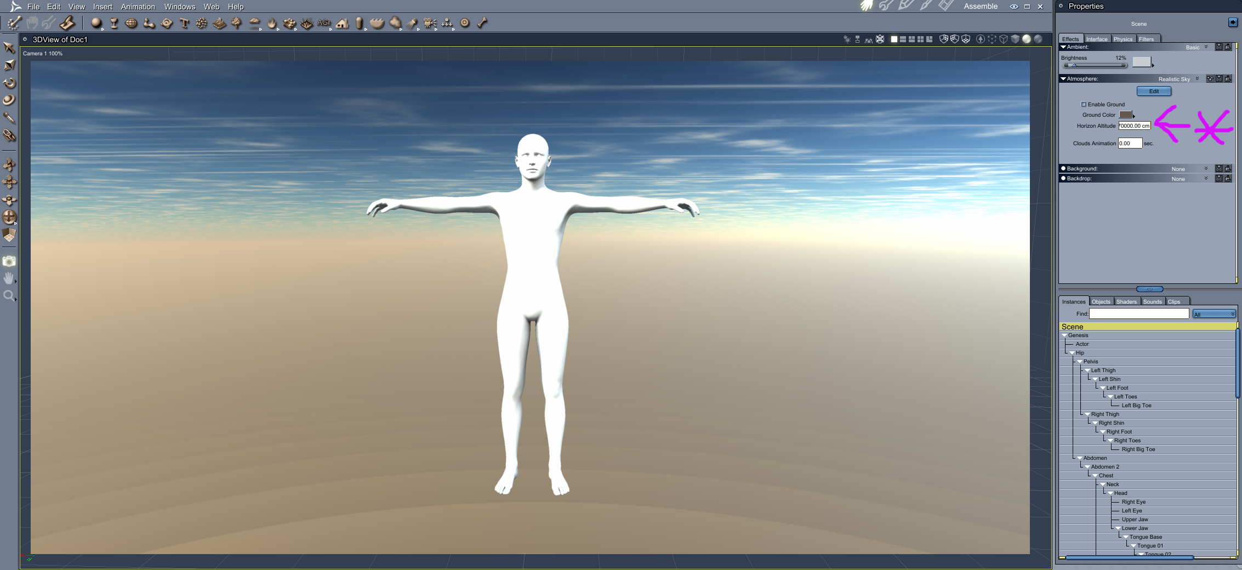The height and width of the screenshot is (570, 1242).
Task: Insert a spotlight from the toolbar
Action: point(412,23)
